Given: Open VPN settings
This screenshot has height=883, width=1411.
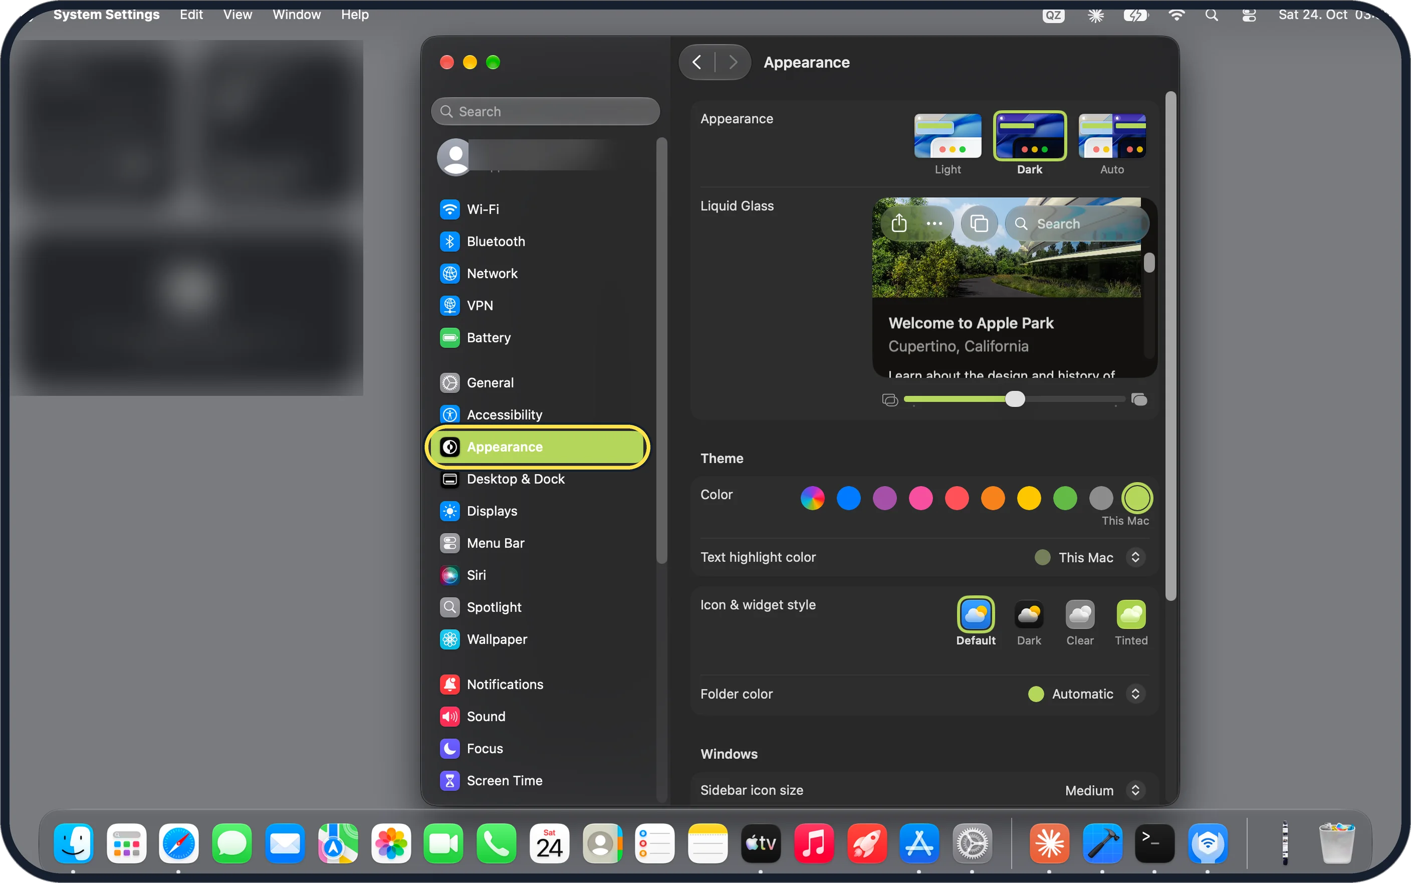Looking at the screenshot, I should coord(537,305).
